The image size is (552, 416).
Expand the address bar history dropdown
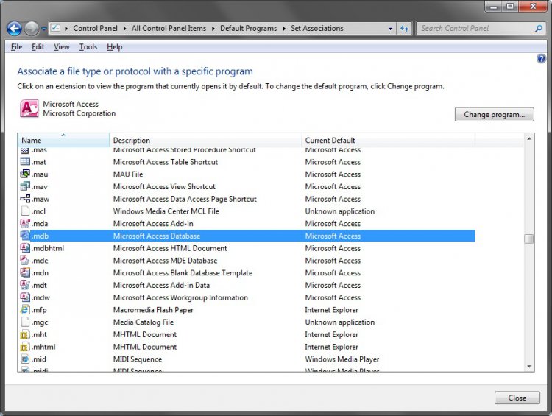(390, 29)
